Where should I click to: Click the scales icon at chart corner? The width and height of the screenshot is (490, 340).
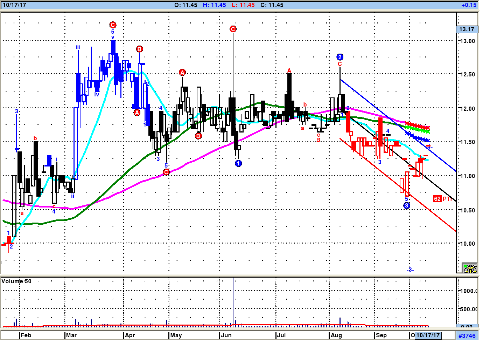click(x=470, y=268)
